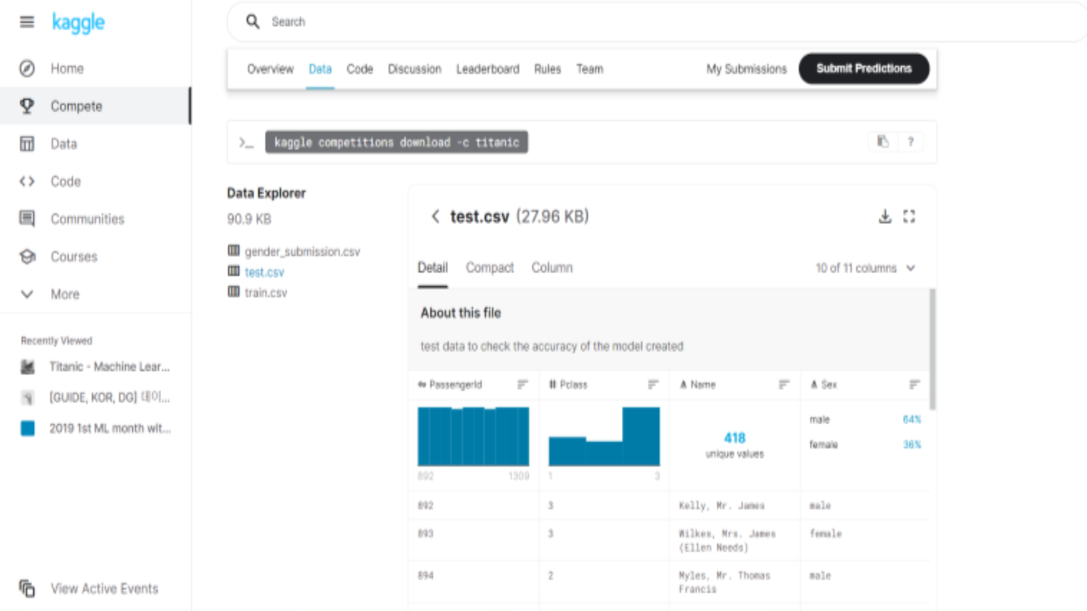The width and height of the screenshot is (1087, 611).
Task: Switch to the Compact view tab
Action: [x=489, y=268]
